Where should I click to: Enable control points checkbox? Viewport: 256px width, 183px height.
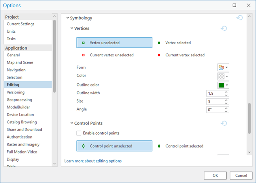80,133
